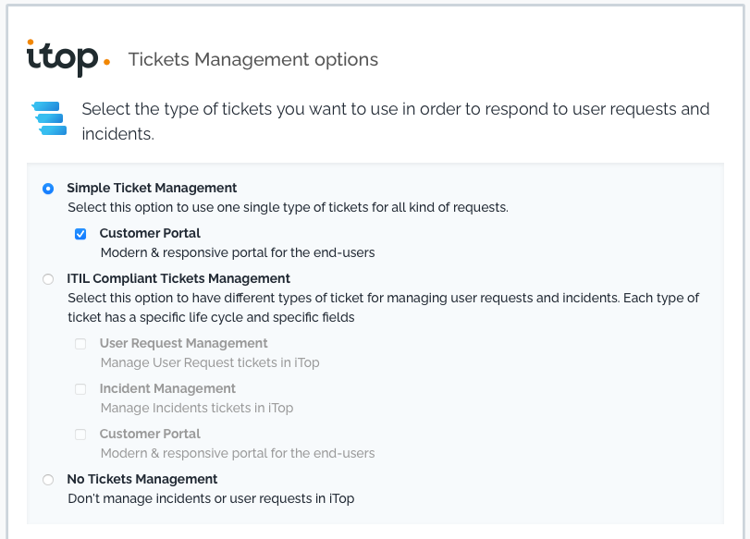The image size is (750, 539).
Task: Enable the Incident Management checkbox
Action: pyautogui.click(x=80, y=389)
